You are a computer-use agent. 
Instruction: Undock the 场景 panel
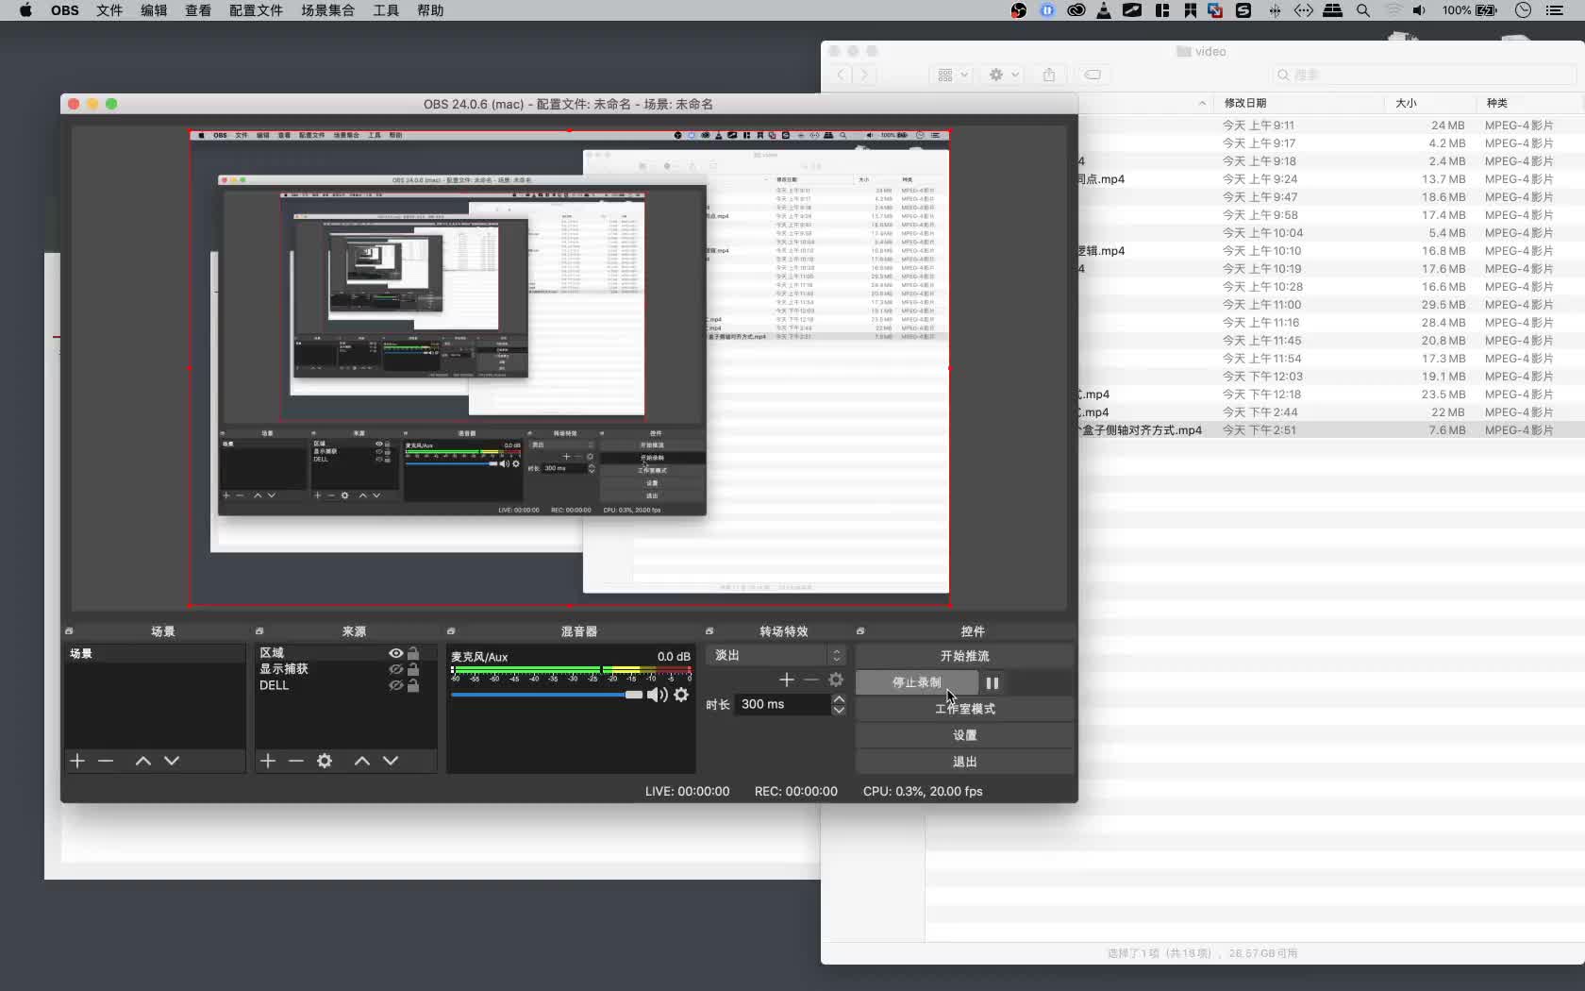pos(69,631)
